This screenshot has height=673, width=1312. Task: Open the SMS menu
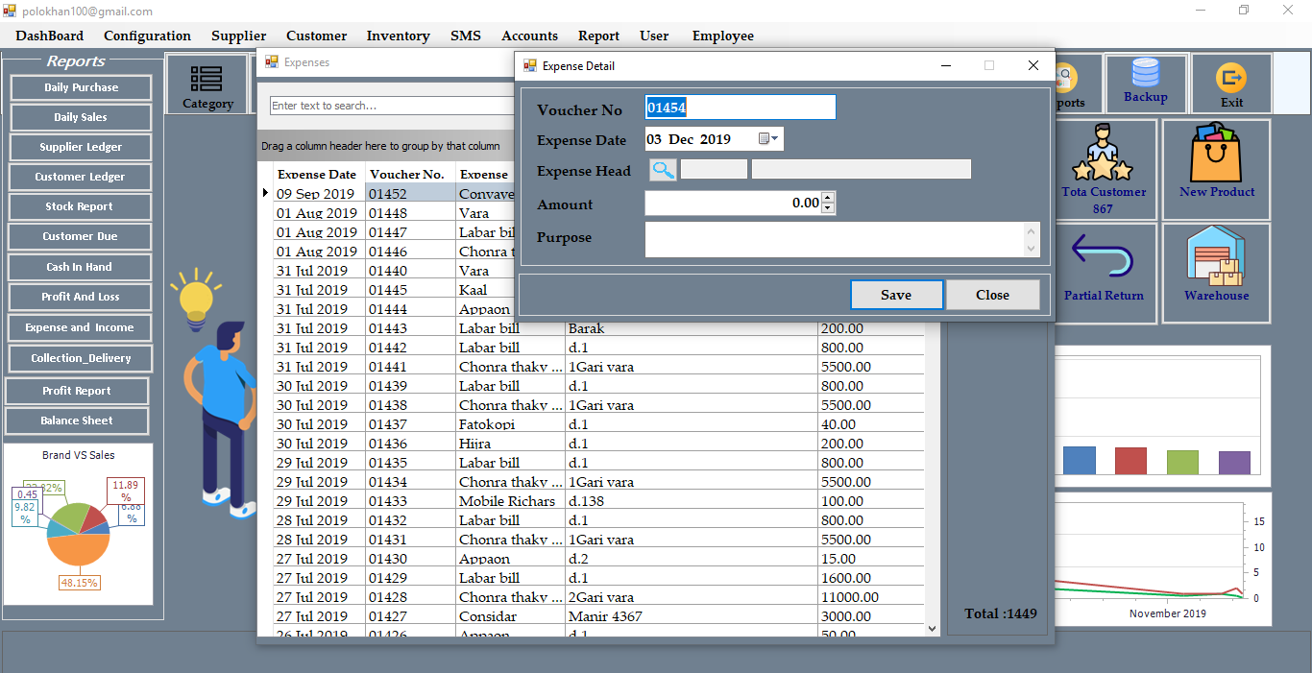point(466,36)
